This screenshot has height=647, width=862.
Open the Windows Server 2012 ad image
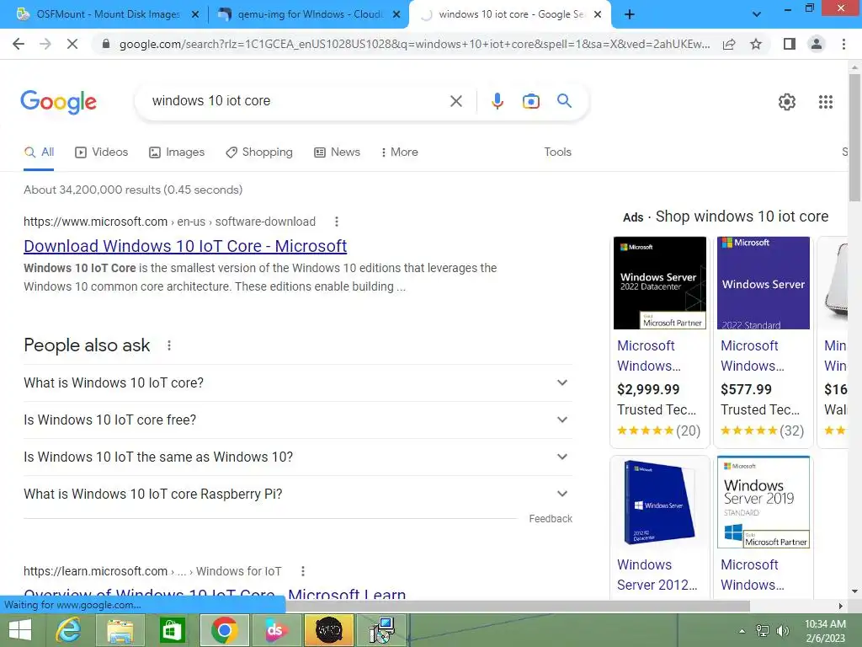(660, 502)
